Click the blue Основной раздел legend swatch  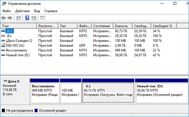pos(36,111)
